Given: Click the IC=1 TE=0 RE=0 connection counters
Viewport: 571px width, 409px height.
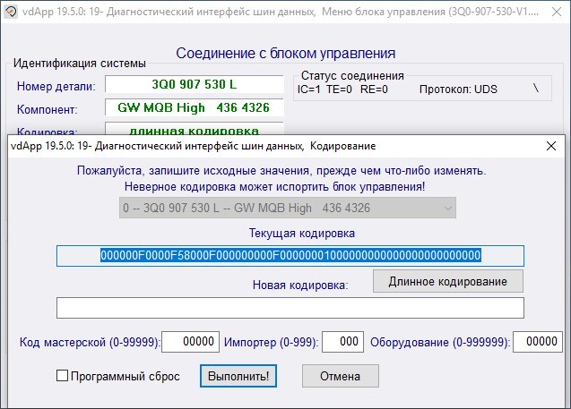Looking at the screenshot, I should (343, 89).
